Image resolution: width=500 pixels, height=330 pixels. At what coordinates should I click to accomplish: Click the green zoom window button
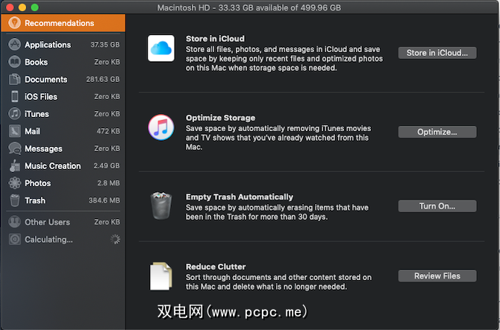[35, 7]
